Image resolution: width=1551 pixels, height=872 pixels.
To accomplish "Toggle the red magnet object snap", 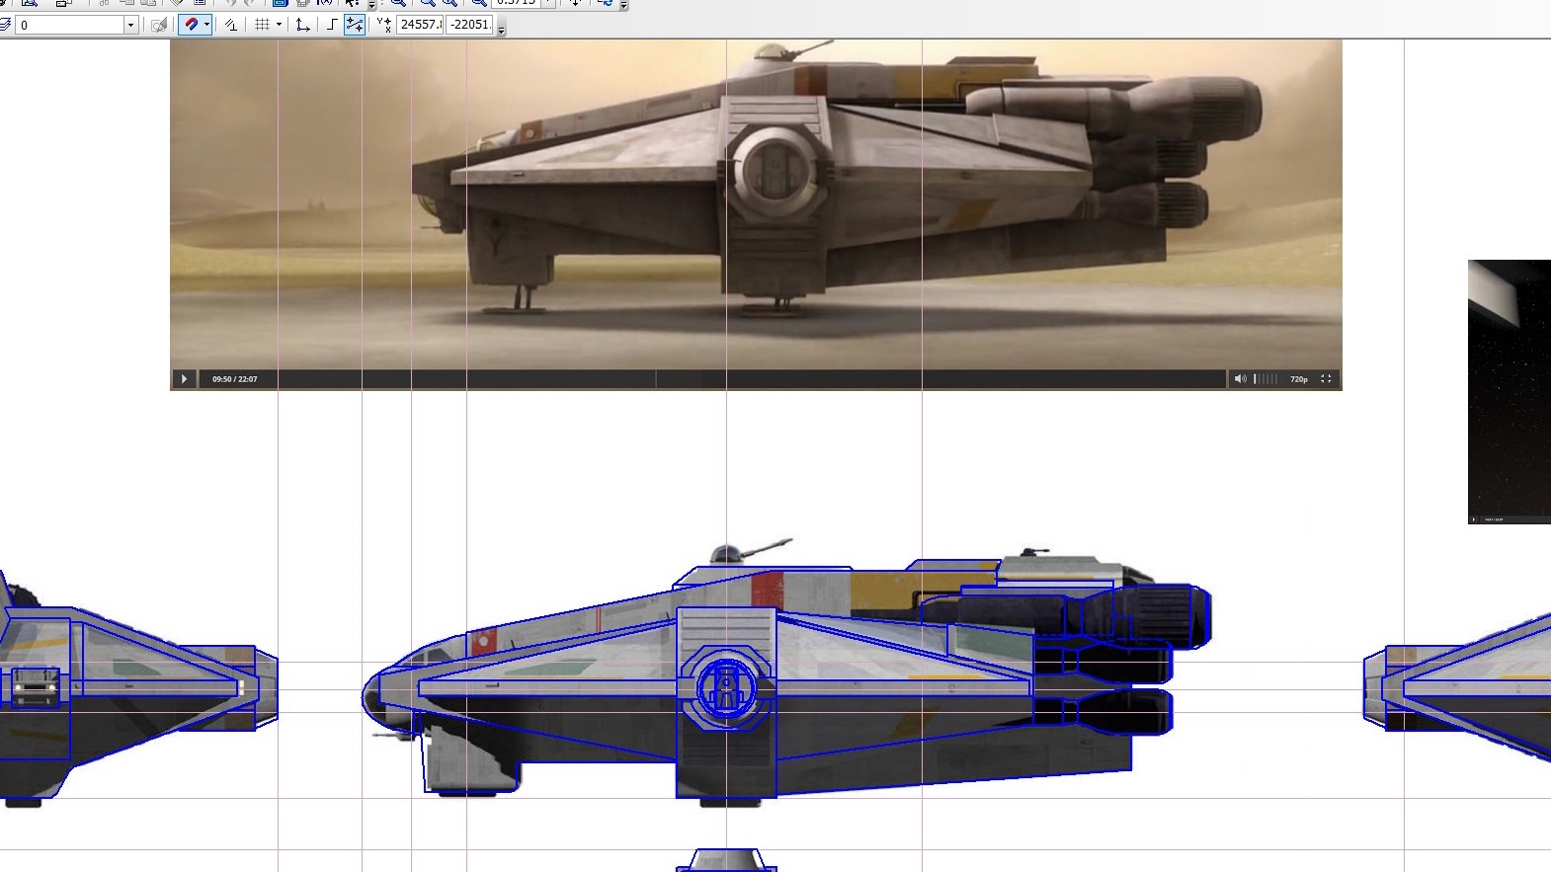I will point(191,25).
